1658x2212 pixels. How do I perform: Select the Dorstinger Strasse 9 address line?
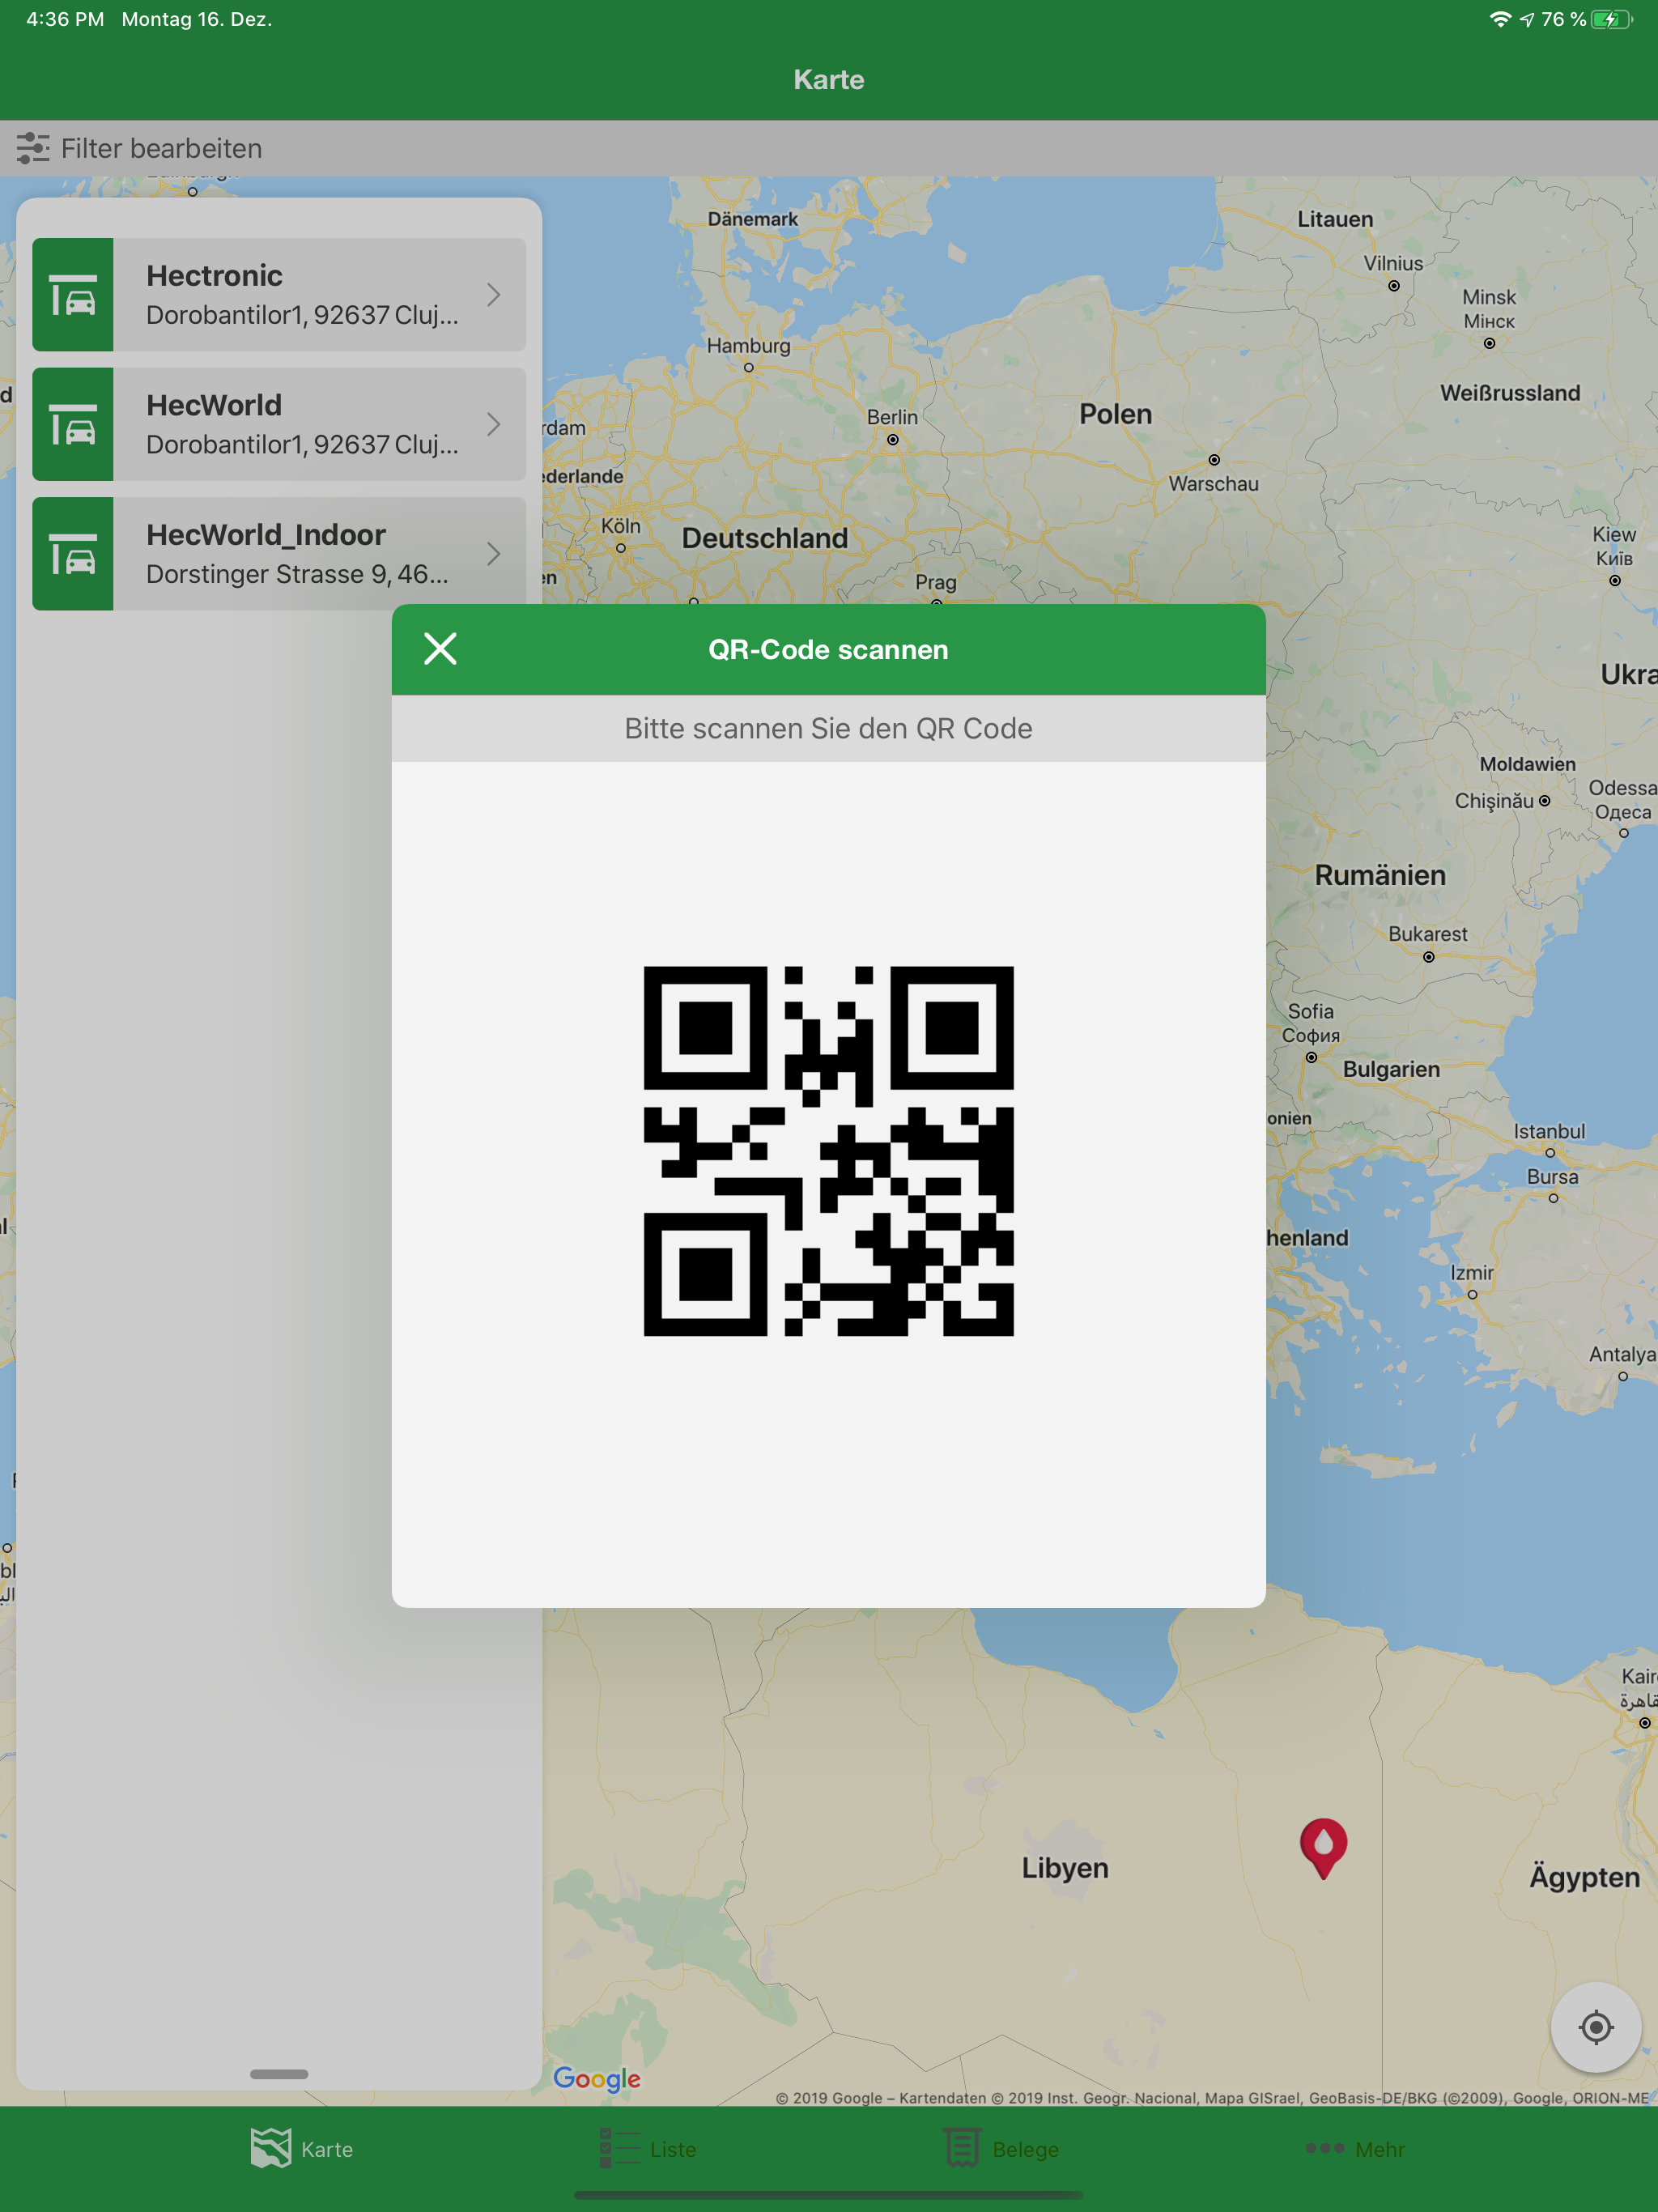(297, 574)
